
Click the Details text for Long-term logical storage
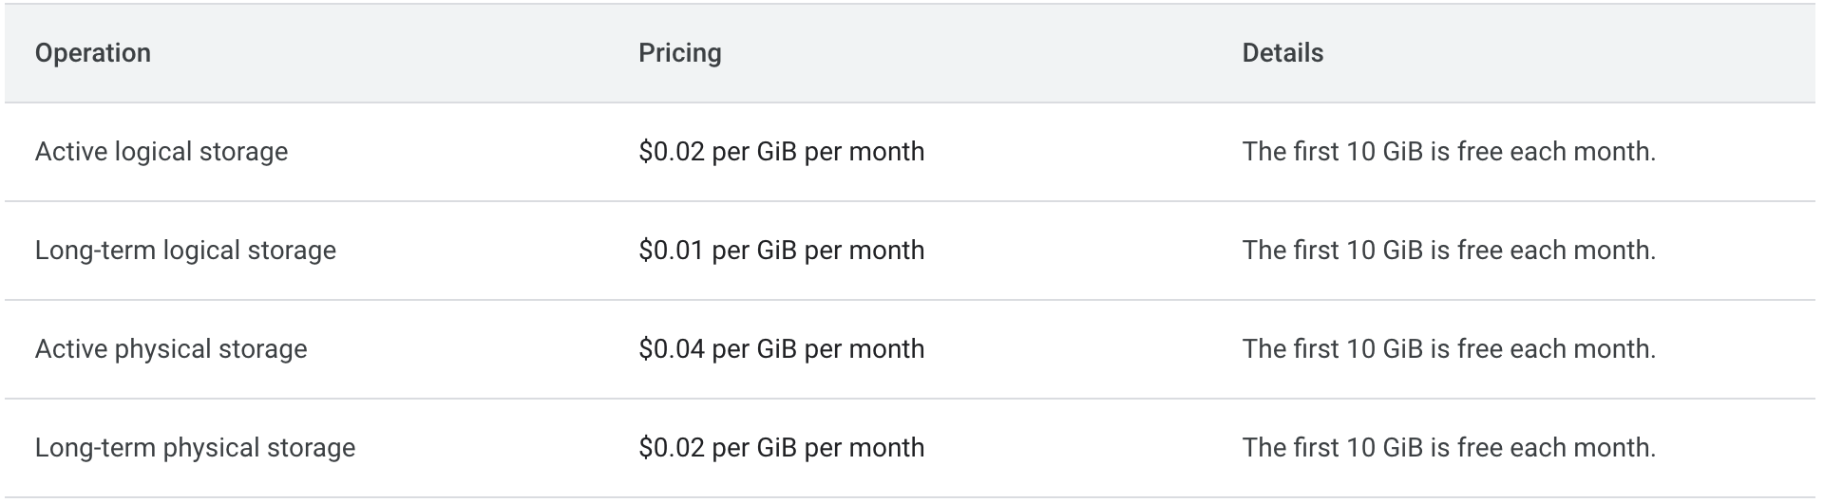point(1449,251)
